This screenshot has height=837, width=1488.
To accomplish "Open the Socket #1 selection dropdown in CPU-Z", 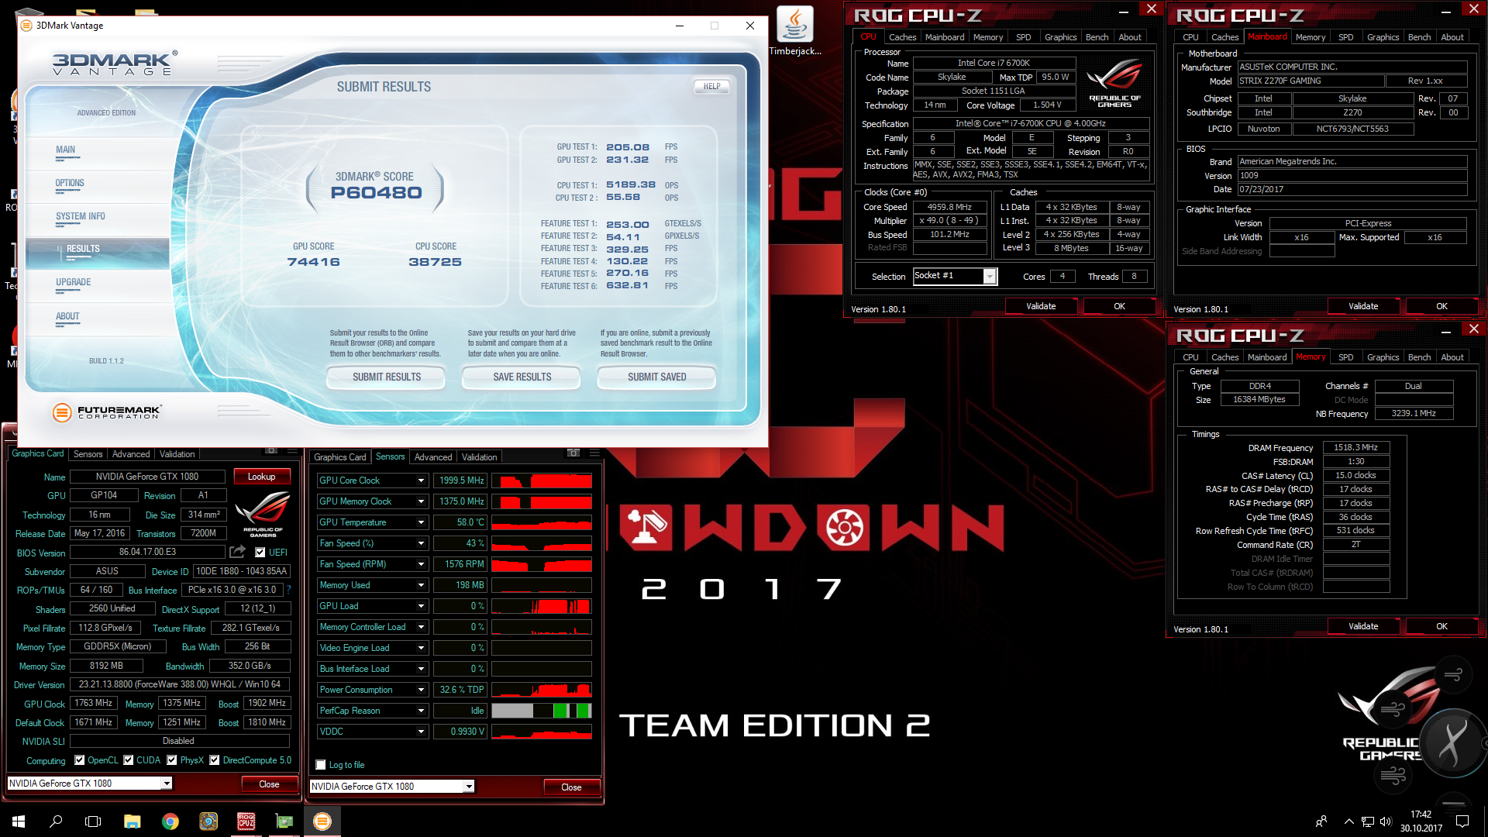I will 990,277.
